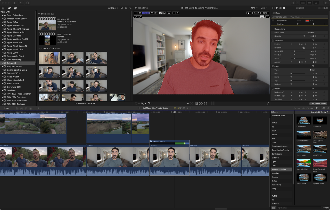This screenshot has width=330, height=210.
Task: Jump to the mask analysis start
Action: pos(136,13)
